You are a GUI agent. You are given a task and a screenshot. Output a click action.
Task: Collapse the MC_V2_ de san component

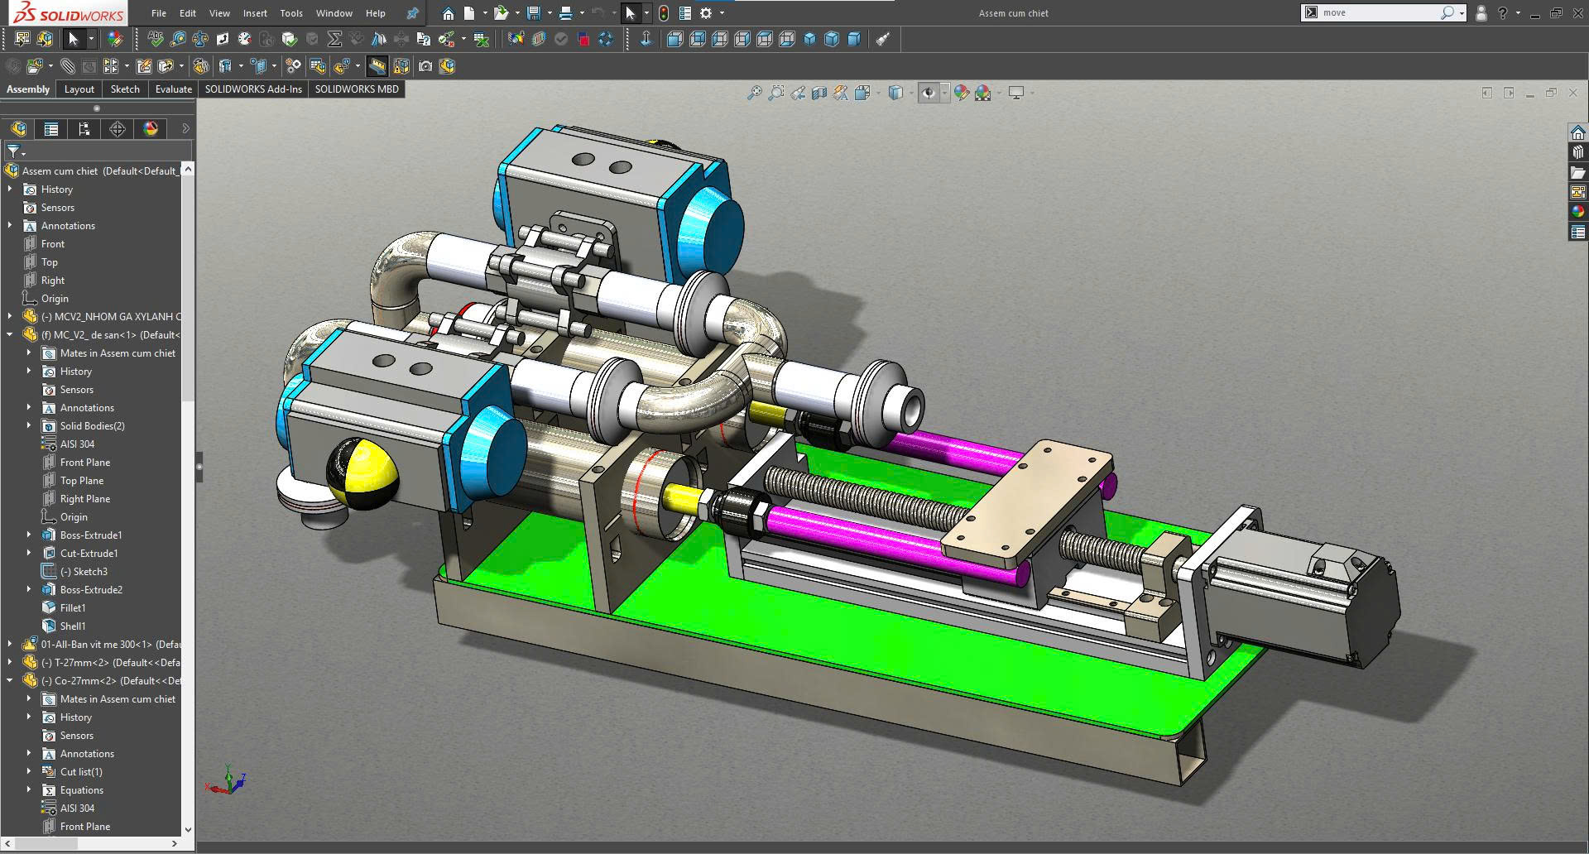[10, 335]
